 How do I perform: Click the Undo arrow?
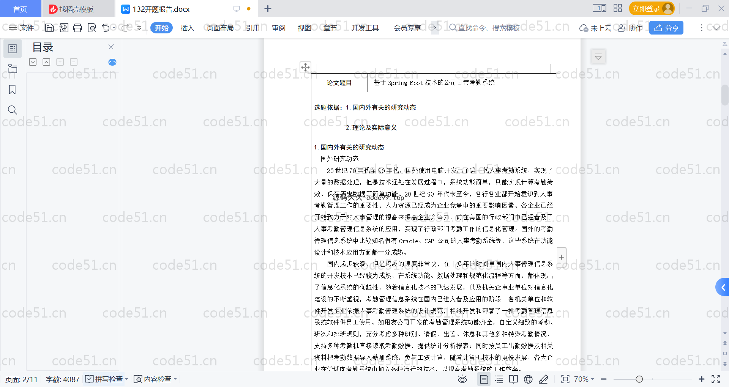[x=106, y=28]
